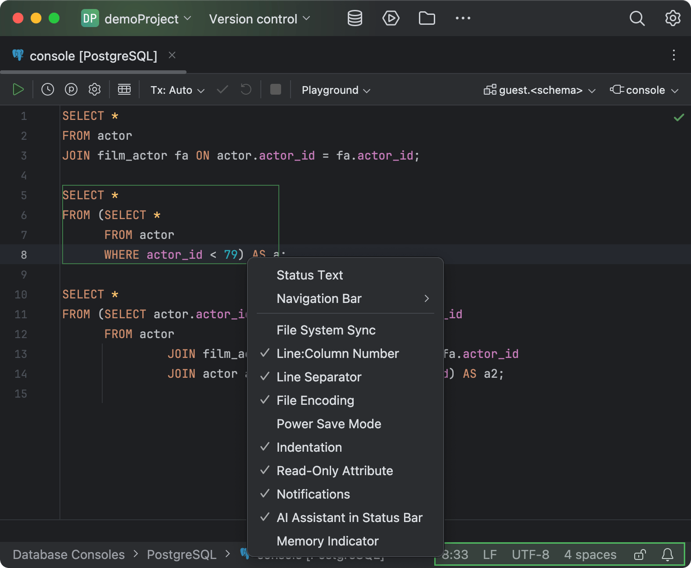Image resolution: width=691 pixels, height=568 pixels.
Task: Choose Memory Indicator from the context menu
Action: pos(327,541)
